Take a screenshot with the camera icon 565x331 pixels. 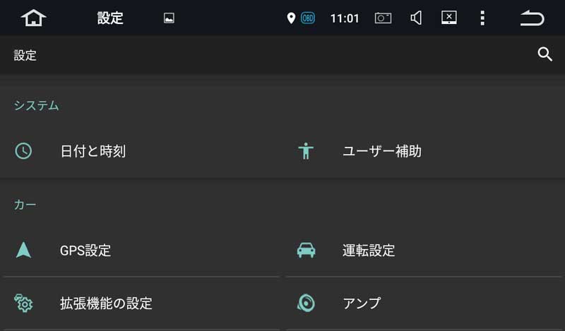(383, 18)
